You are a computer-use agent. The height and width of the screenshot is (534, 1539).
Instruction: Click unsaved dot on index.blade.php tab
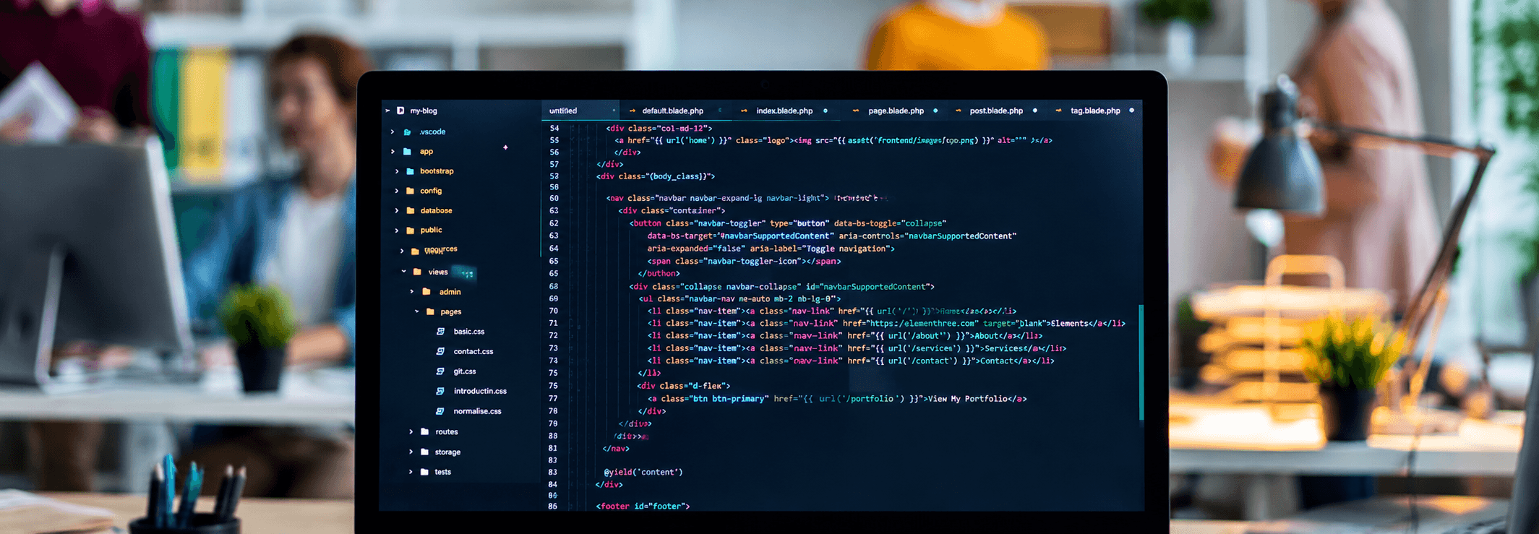[826, 111]
